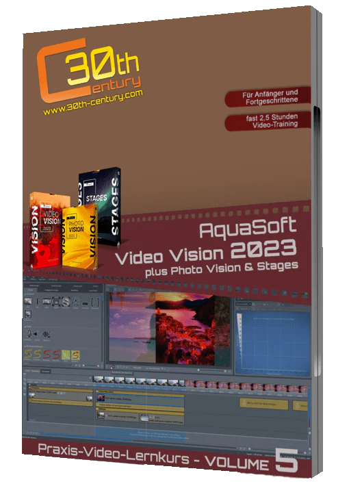
Task: Select the Text 'T' object in toolbox
Action: [38, 302]
